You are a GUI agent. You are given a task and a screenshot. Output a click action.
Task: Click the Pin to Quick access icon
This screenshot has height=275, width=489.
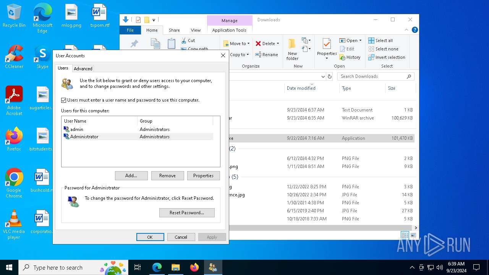[x=134, y=44]
